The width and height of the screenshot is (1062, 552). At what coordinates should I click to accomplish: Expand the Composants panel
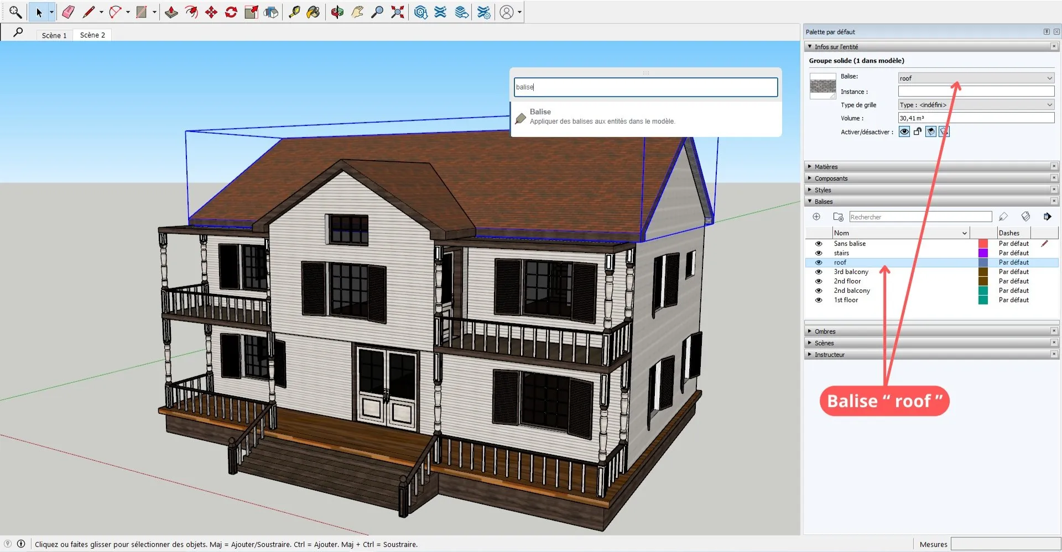point(932,178)
